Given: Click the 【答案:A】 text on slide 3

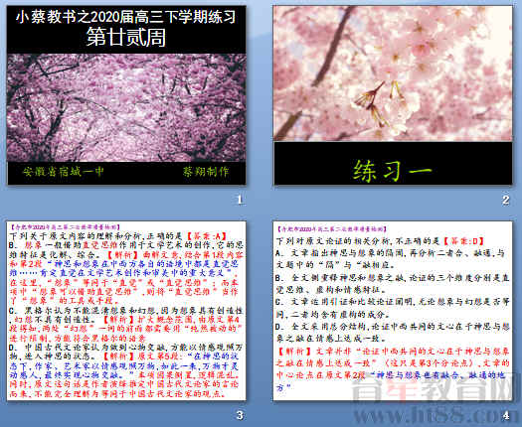Looking at the screenshot, I should (x=206, y=236).
